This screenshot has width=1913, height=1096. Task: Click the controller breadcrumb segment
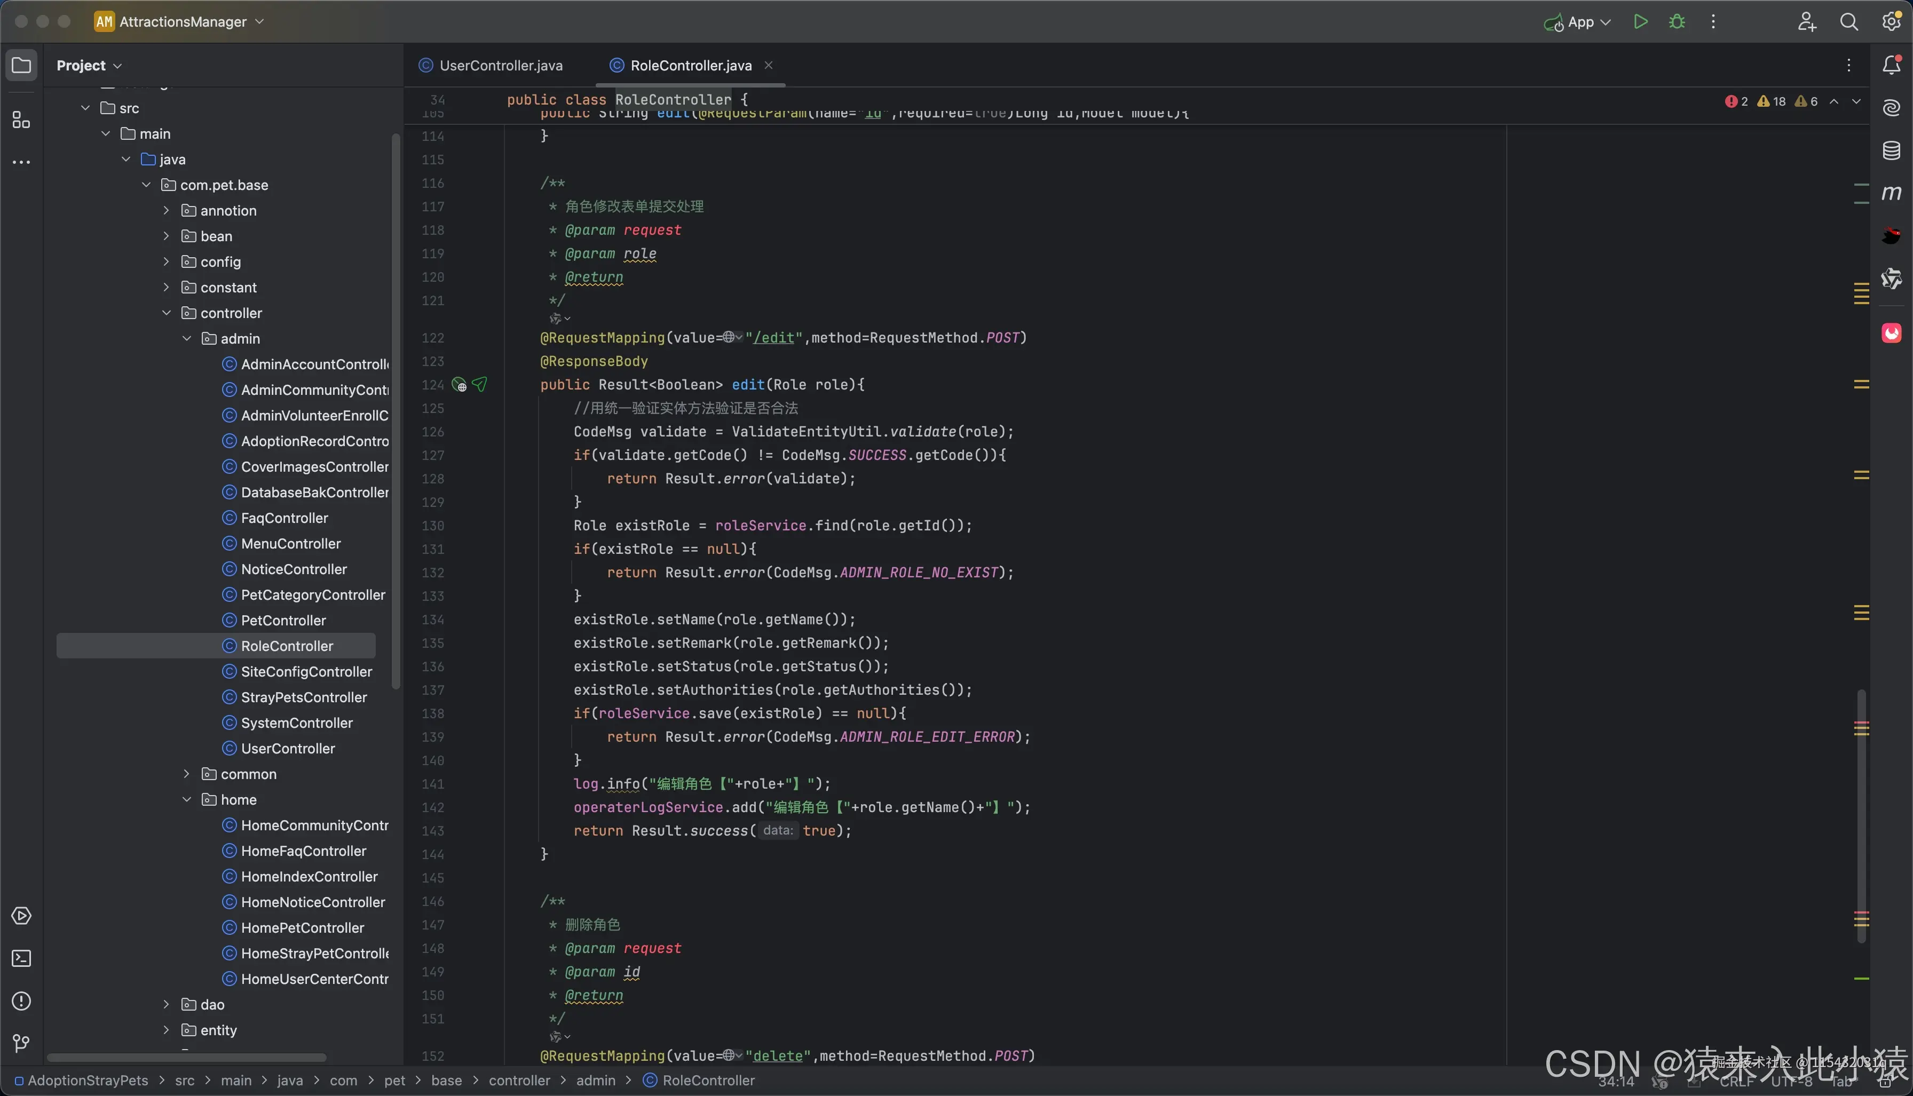pos(519,1080)
